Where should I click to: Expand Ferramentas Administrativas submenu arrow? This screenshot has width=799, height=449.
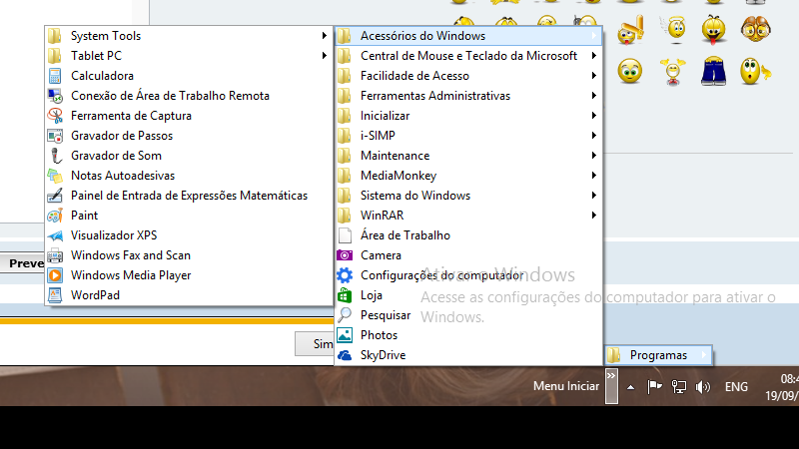pyautogui.click(x=594, y=95)
